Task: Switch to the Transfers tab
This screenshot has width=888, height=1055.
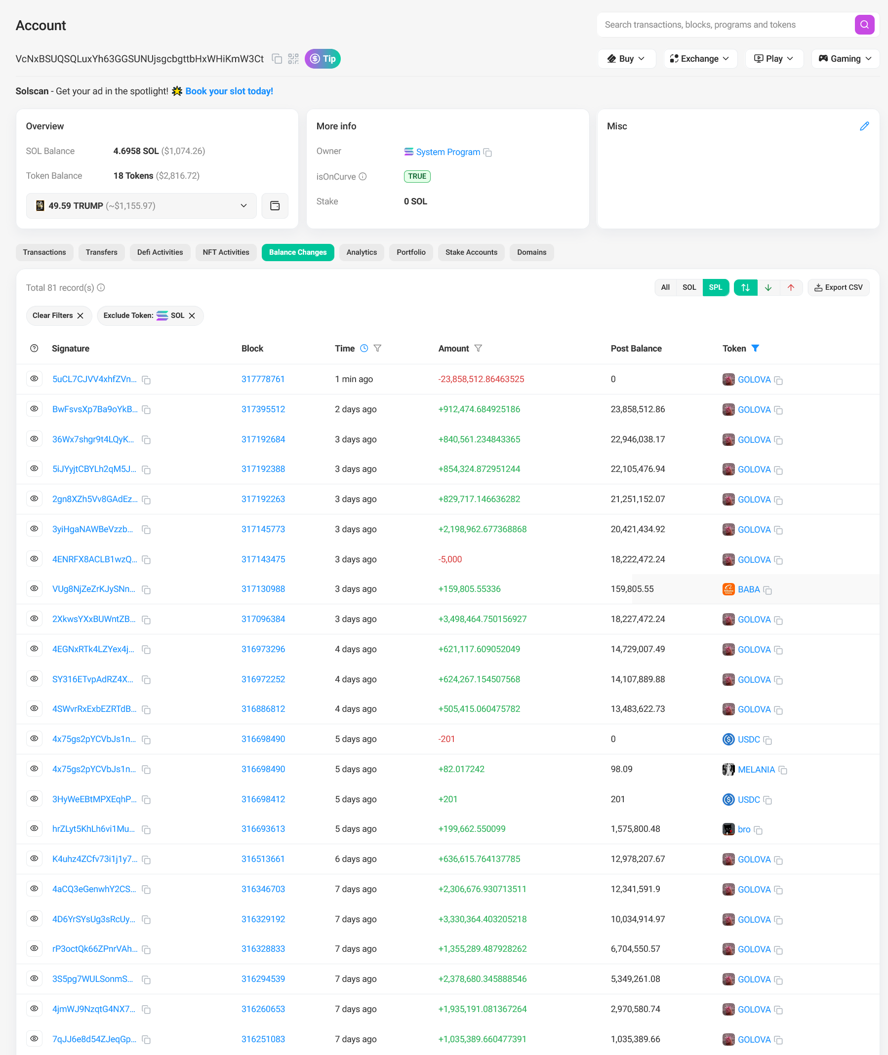Action: pyautogui.click(x=102, y=253)
